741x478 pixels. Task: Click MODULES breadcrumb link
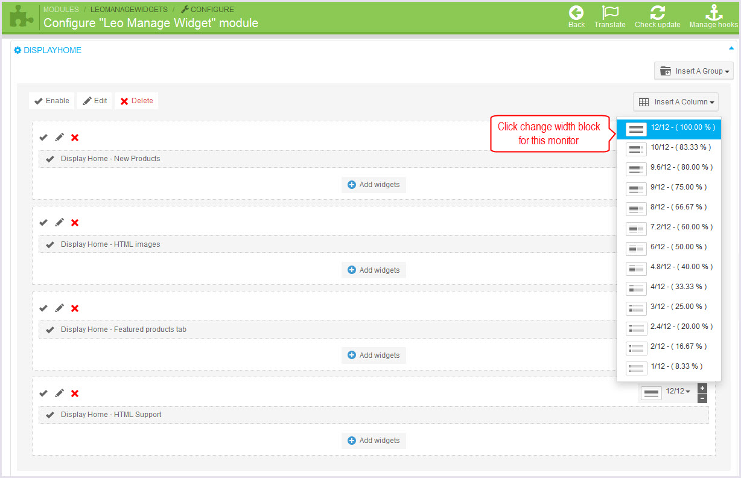click(x=61, y=10)
